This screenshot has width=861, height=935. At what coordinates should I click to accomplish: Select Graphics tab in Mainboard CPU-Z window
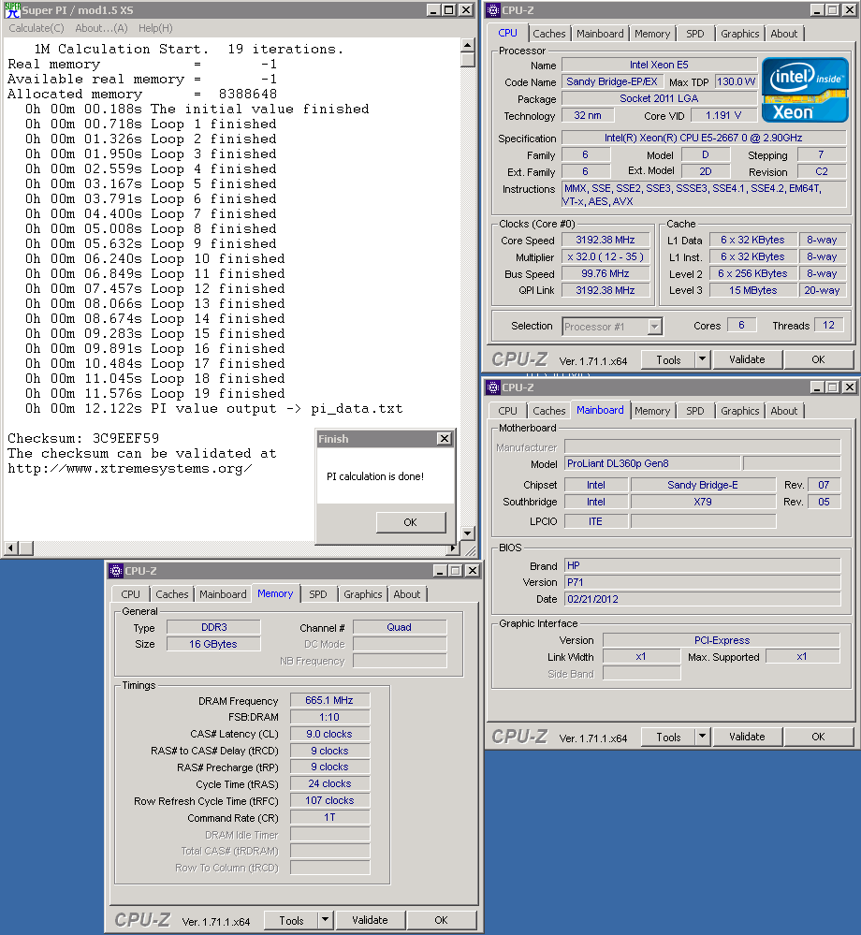[740, 411]
